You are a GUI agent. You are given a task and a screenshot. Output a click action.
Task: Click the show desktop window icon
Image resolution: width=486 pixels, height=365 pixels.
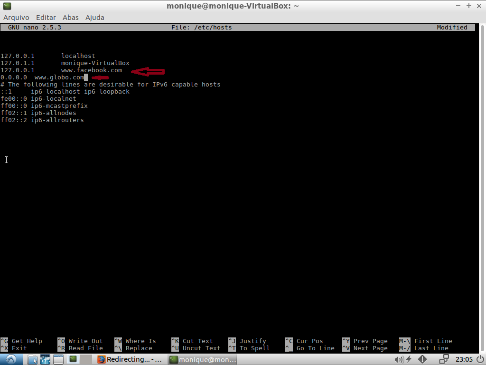click(58, 359)
